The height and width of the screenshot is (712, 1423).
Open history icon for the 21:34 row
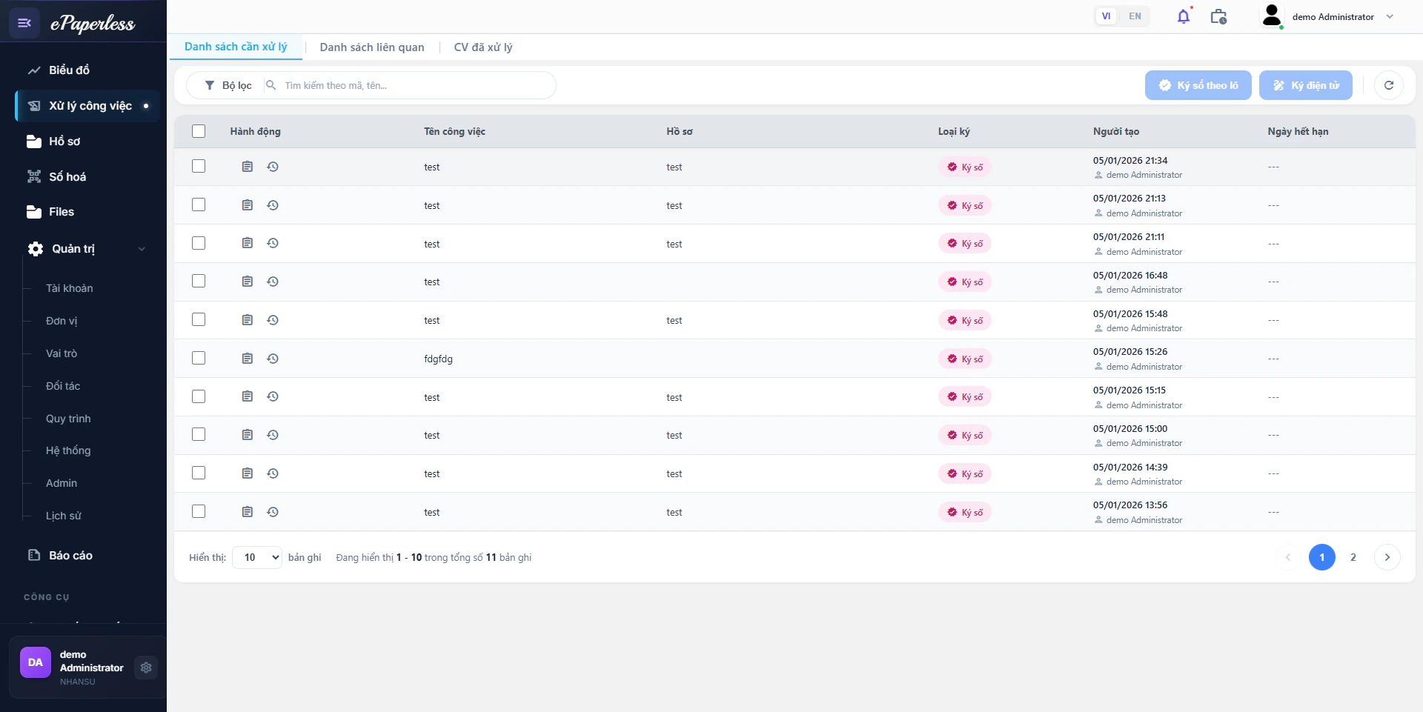[x=273, y=167]
